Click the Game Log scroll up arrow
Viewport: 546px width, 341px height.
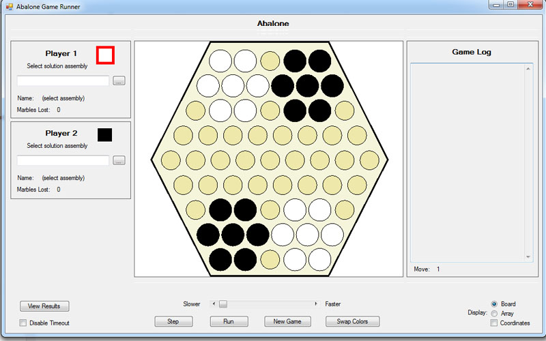tap(528, 69)
